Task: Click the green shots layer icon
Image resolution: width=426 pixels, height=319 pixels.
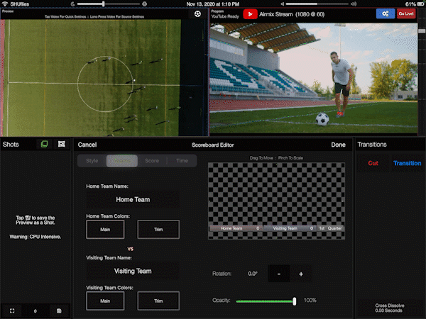Action: click(44, 145)
